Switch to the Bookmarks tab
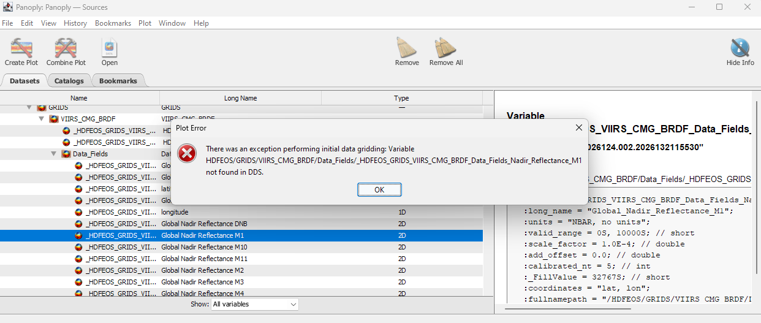 [118, 81]
